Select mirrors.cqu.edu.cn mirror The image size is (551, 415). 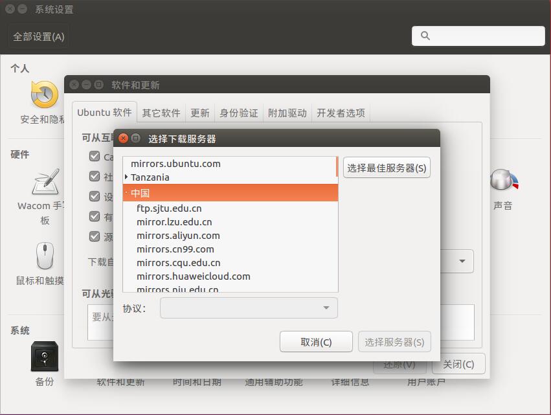pyautogui.click(x=230, y=263)
